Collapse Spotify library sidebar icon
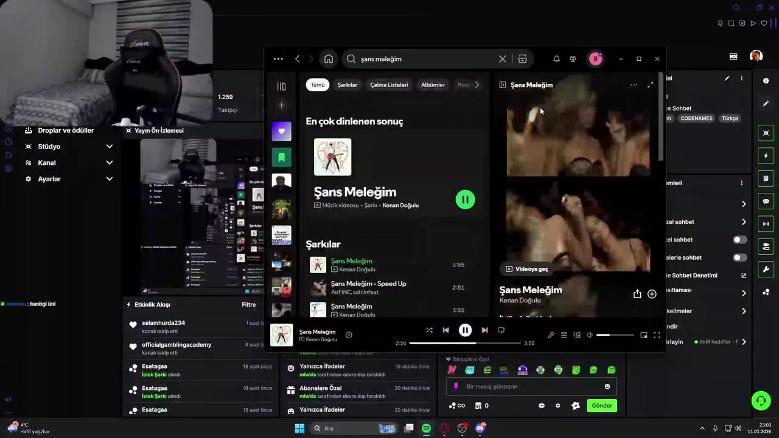Viewport: 779px width, 438px height. [x=281, y=86]
